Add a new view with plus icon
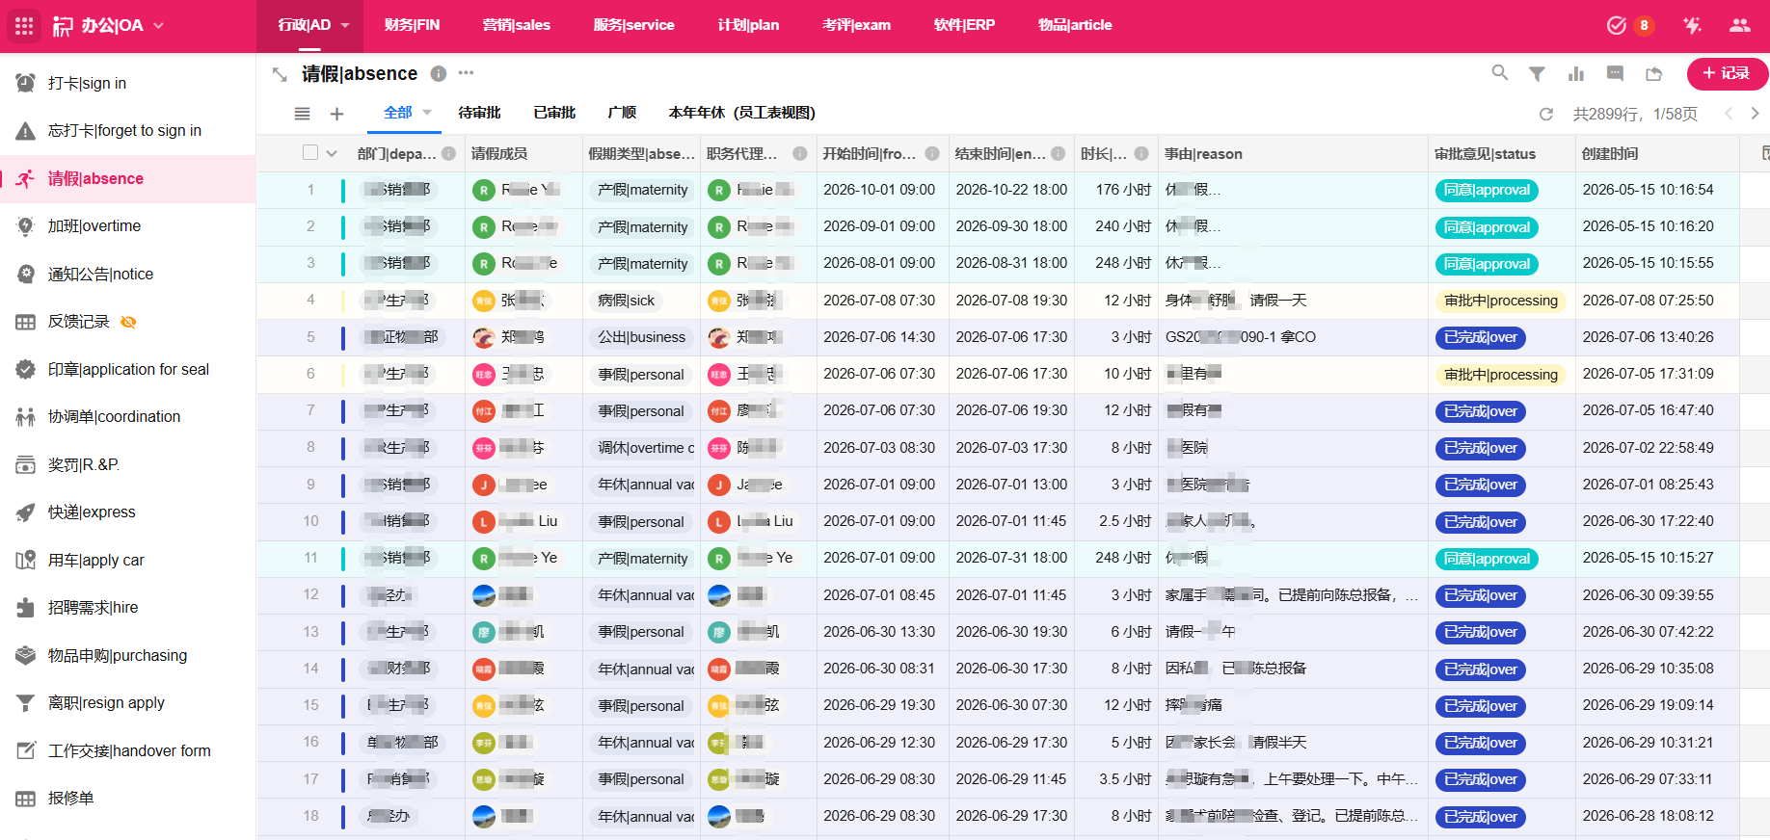 pos(336,114)
